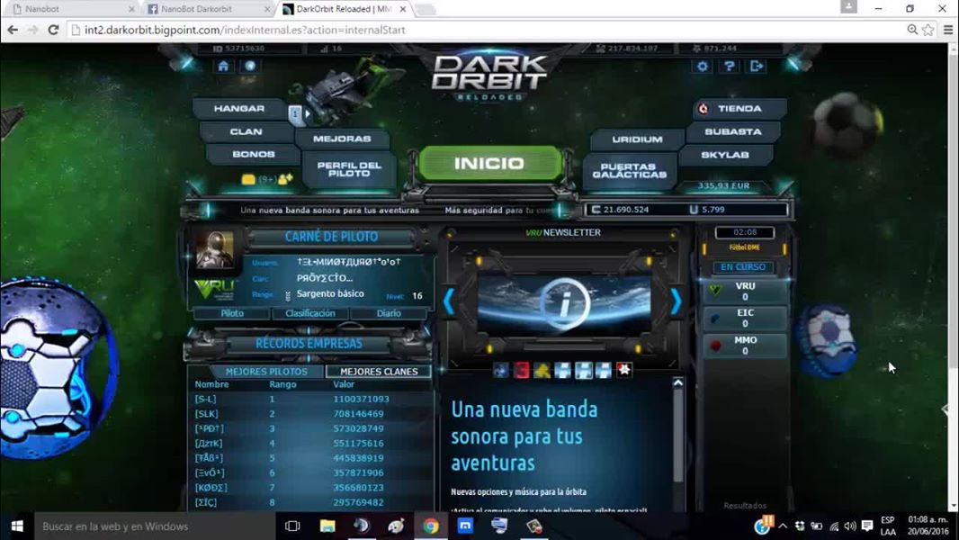
Task: Open the BONOS menu
Action: tap(253, 155)
